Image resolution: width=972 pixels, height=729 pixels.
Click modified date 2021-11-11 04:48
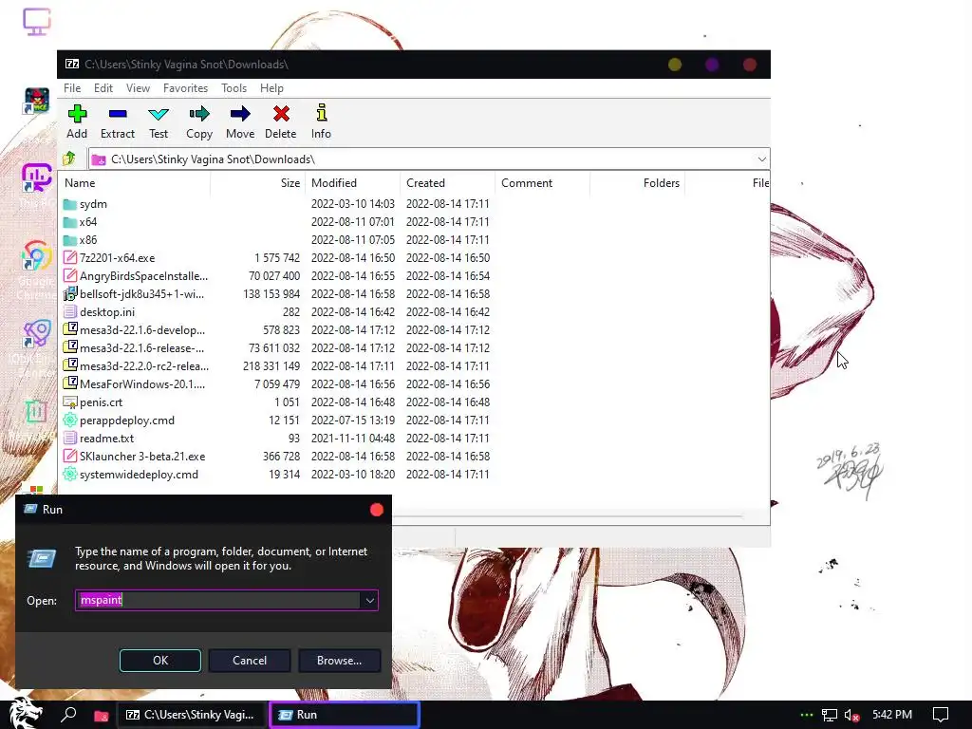pyautogui.click(x=353, y=439)
